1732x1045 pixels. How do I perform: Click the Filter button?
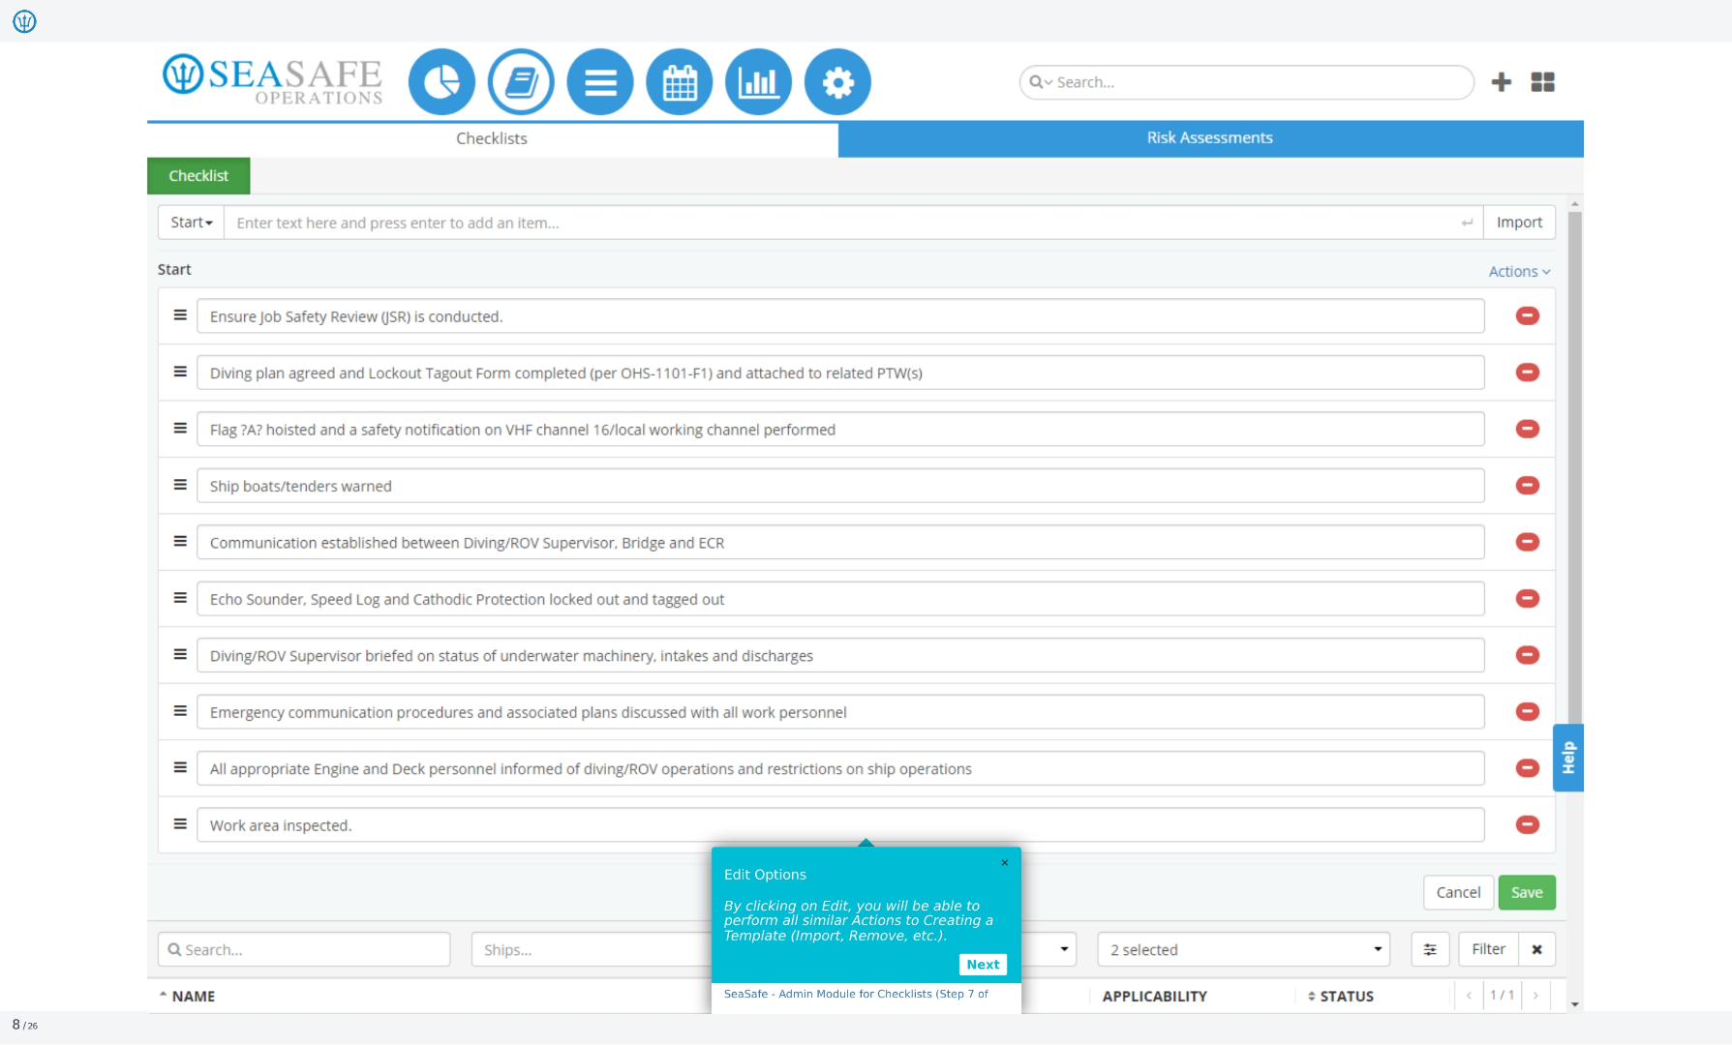click(x=1488, y=949)
